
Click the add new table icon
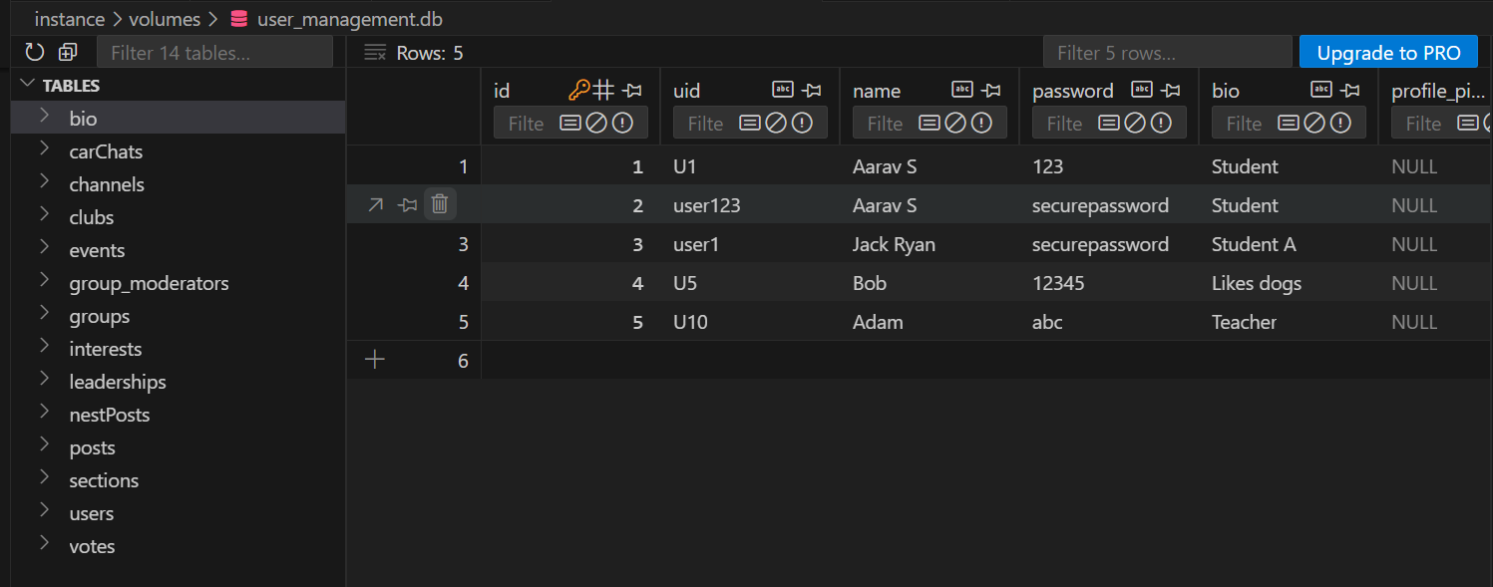(x=68, y=53)
